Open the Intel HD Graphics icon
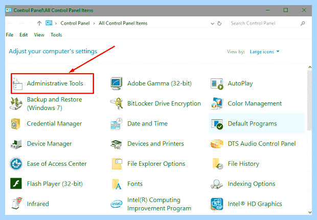Image resolution: width=317 pixels, height=220 pixels. point(217,204)
